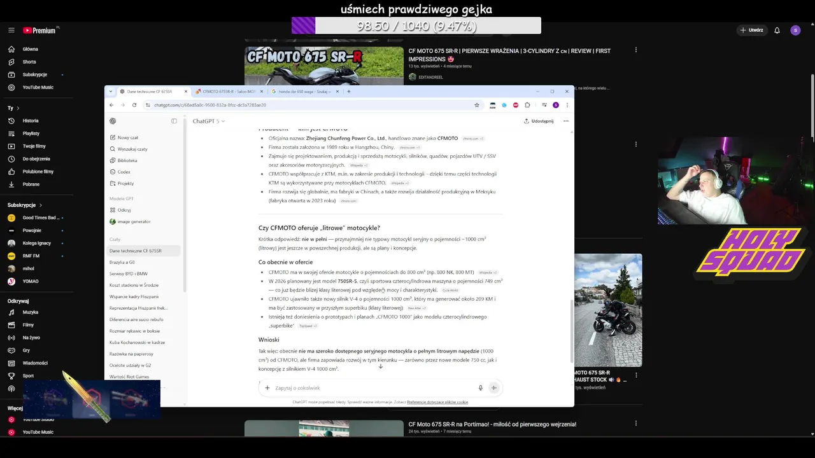Viewport: 815px width, 458px height.
Task: Open the CF MOTO 675 SR-R review thumbnail
Action: (x=323, y=65)
